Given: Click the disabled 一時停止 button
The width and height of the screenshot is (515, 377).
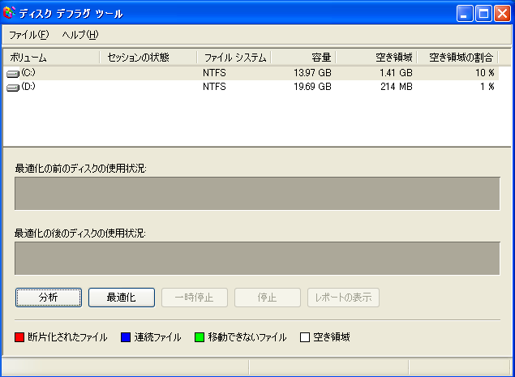Looking at the screenshot, I should pos(195,298).
